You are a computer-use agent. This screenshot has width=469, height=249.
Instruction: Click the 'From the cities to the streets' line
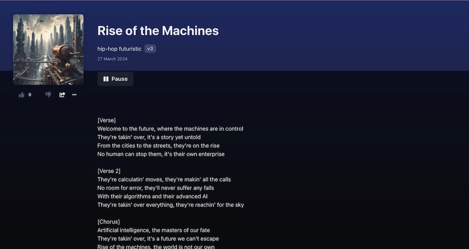[159, 146]
